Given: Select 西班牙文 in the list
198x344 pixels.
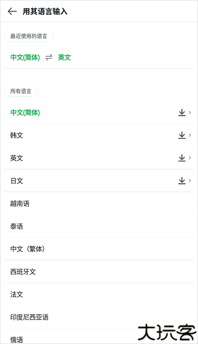Looking at the screenshot, I should pyautogui.click(x=99, y=272).
